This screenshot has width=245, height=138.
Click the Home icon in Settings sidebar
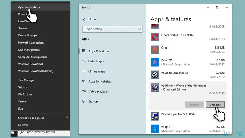click(84, 19)
